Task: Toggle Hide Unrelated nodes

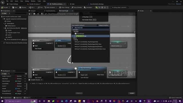Action: (49, 7)
